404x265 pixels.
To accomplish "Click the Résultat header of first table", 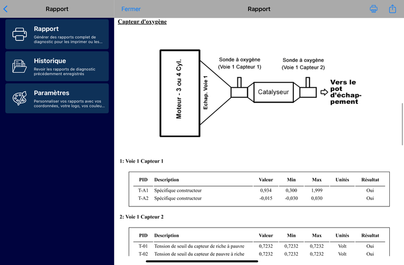I will pyautogui.click(x=370, y=180).
